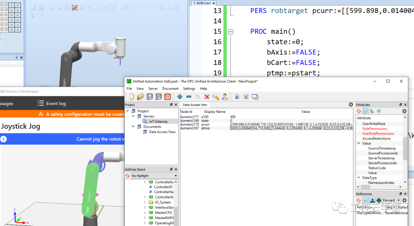Close the Data Access View document with round X
This screenshot has height=226, width=414.
click(351, 104)
